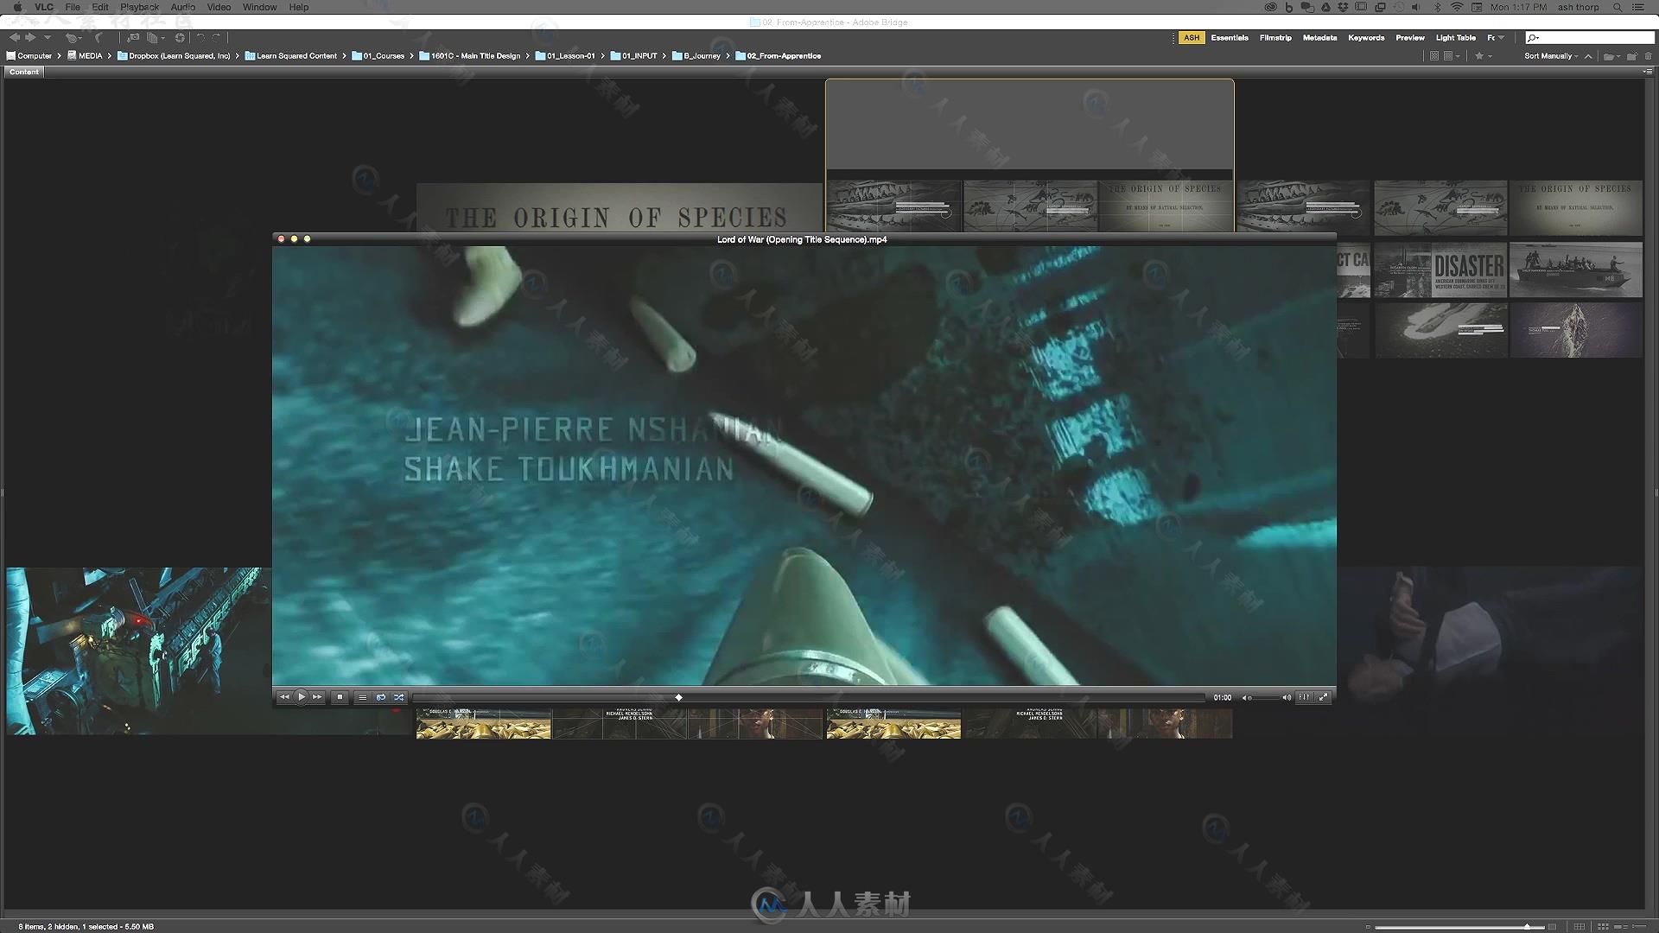Open the VLC Playback menu
Screen dimensions: 1659x933
click(139, 7)
